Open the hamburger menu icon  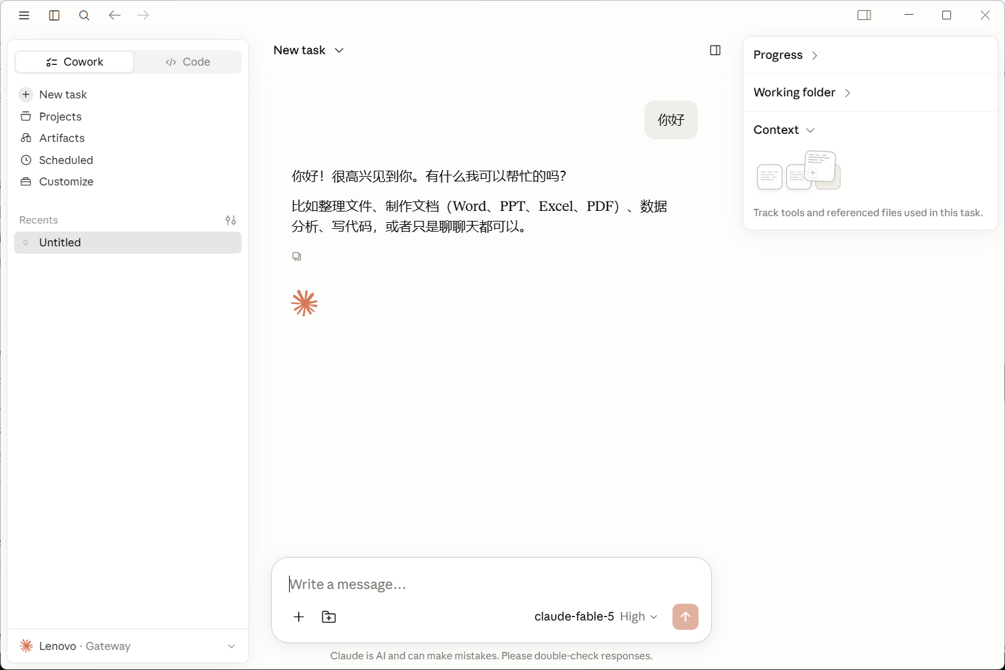tap(24, 15)
